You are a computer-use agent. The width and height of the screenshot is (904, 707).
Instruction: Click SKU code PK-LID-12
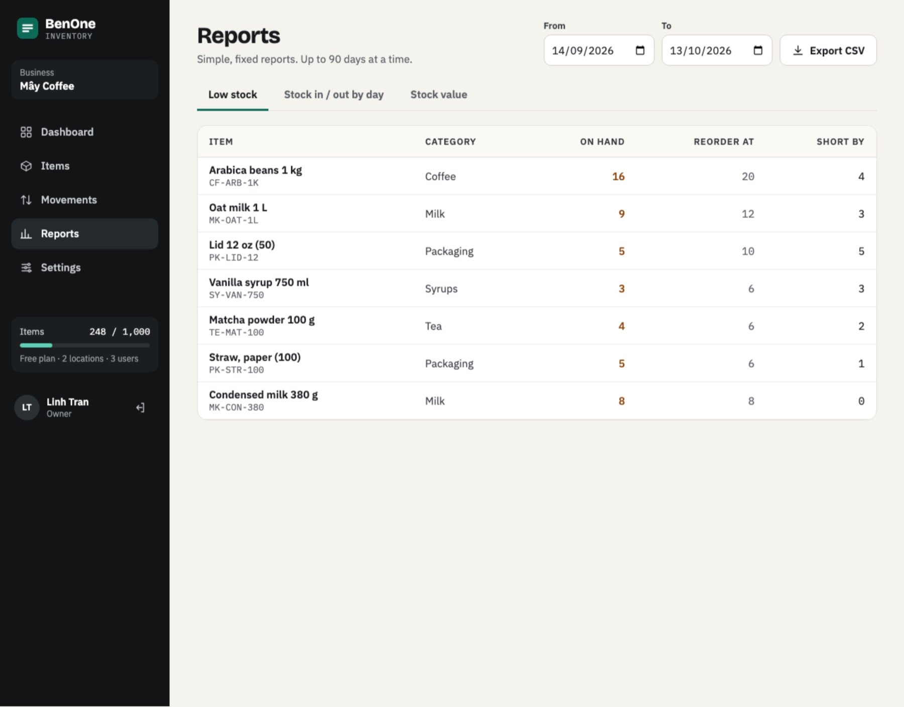click(x=234, y=258)
